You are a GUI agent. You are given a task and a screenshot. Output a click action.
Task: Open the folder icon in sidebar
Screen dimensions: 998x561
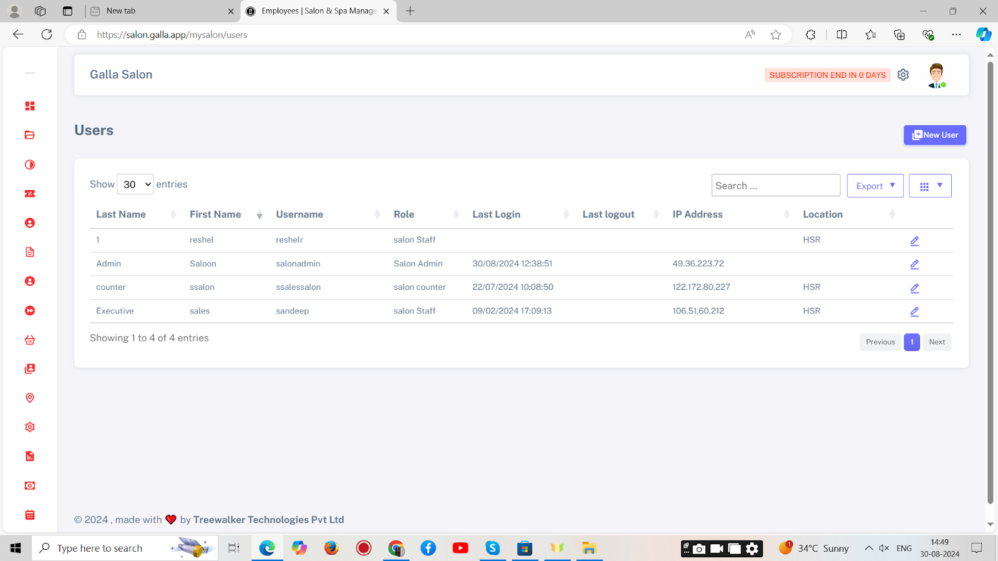(x=30, y=135)
